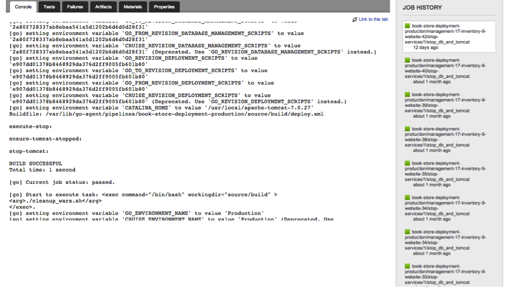
Task: Switch to the Materials tab
Action: tap(132, 7)
